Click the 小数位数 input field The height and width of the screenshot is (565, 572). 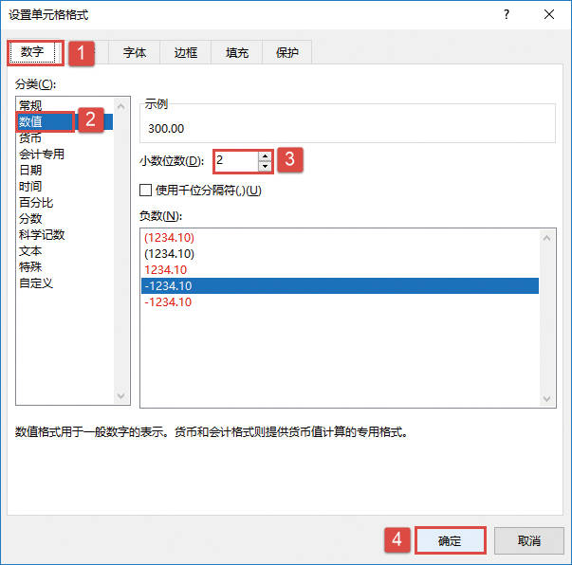tap(236, 161)
